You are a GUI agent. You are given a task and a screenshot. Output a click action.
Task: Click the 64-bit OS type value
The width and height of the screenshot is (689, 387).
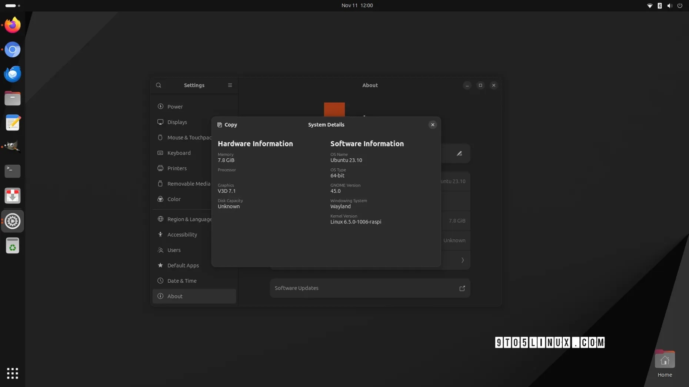337,176
